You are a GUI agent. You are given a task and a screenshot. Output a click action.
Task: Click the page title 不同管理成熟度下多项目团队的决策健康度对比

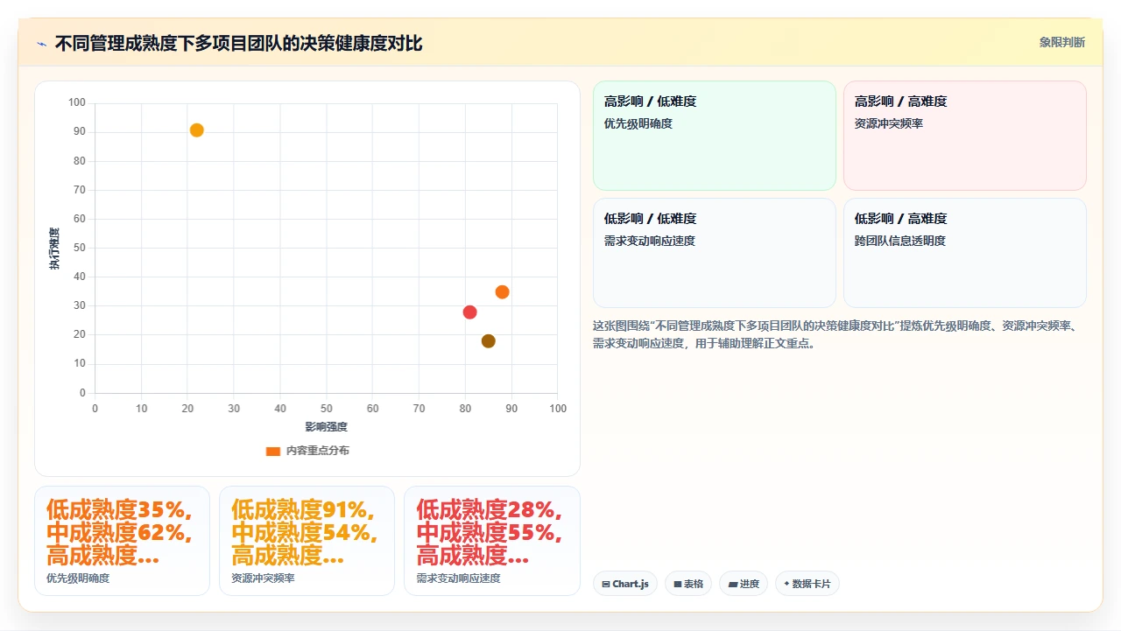(238, 43)
